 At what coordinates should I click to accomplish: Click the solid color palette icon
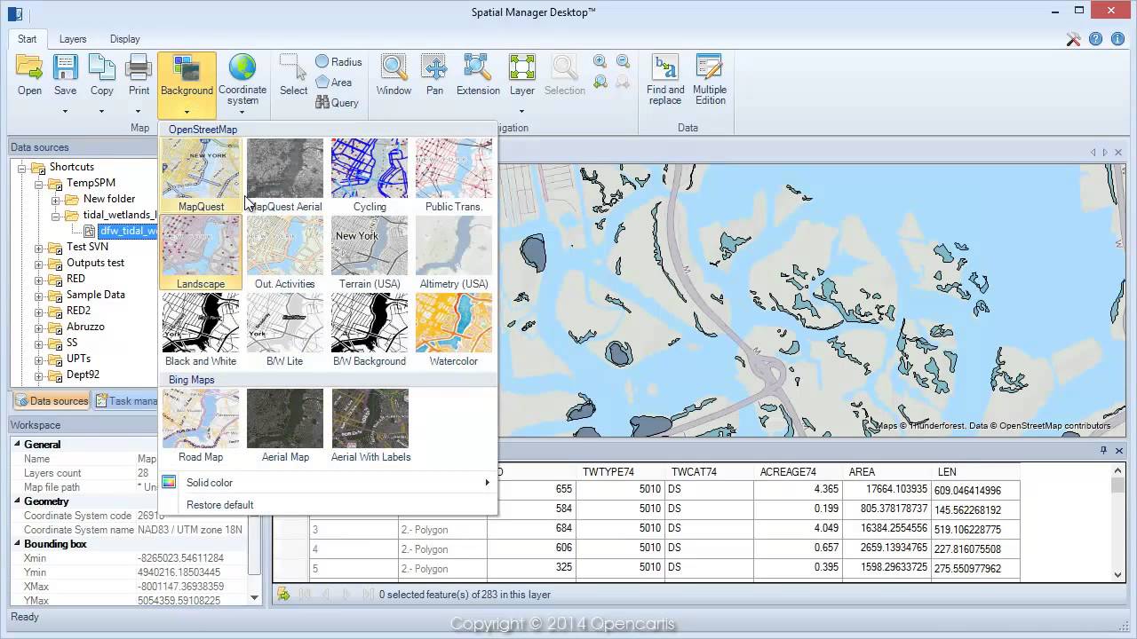[169, 483]
